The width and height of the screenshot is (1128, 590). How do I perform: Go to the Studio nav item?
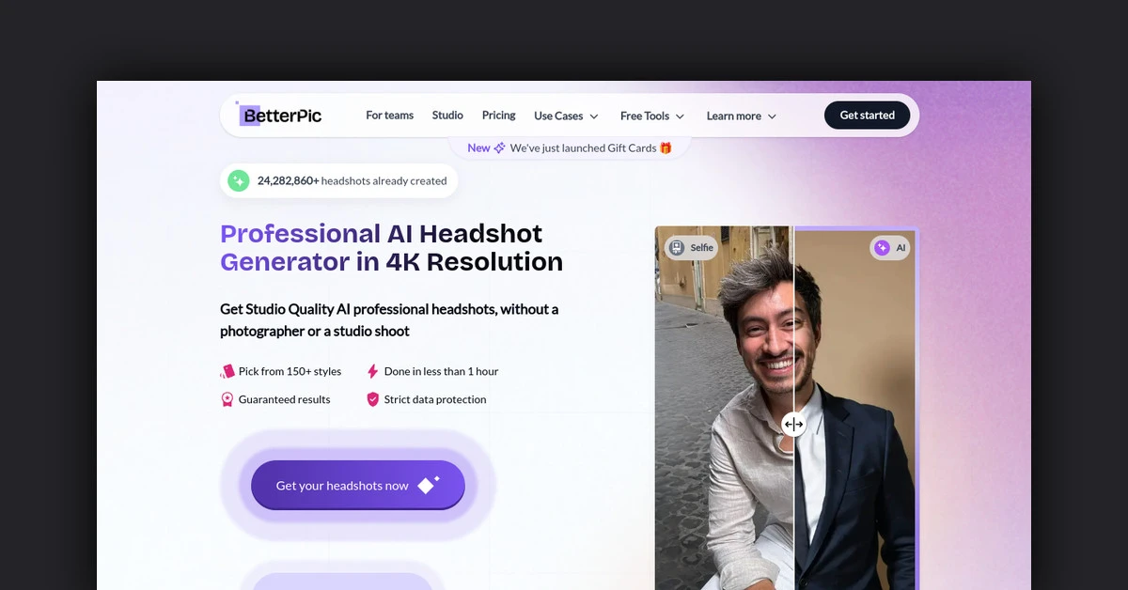tap(447, 115)
